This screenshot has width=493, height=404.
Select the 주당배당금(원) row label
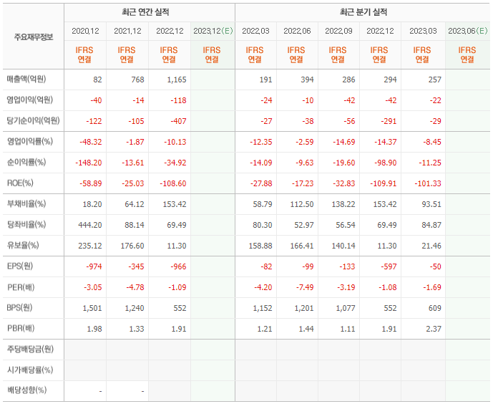tap(31, 349)
